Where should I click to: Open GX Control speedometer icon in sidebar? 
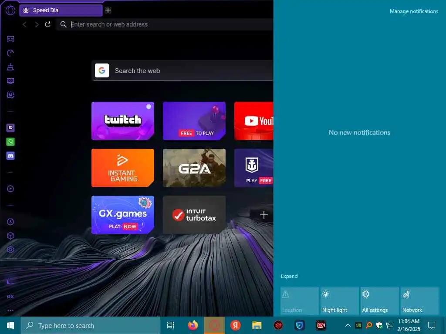point(10,53)
